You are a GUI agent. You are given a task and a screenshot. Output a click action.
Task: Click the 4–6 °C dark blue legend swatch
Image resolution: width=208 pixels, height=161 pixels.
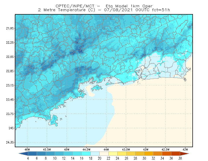coord(32,154)
